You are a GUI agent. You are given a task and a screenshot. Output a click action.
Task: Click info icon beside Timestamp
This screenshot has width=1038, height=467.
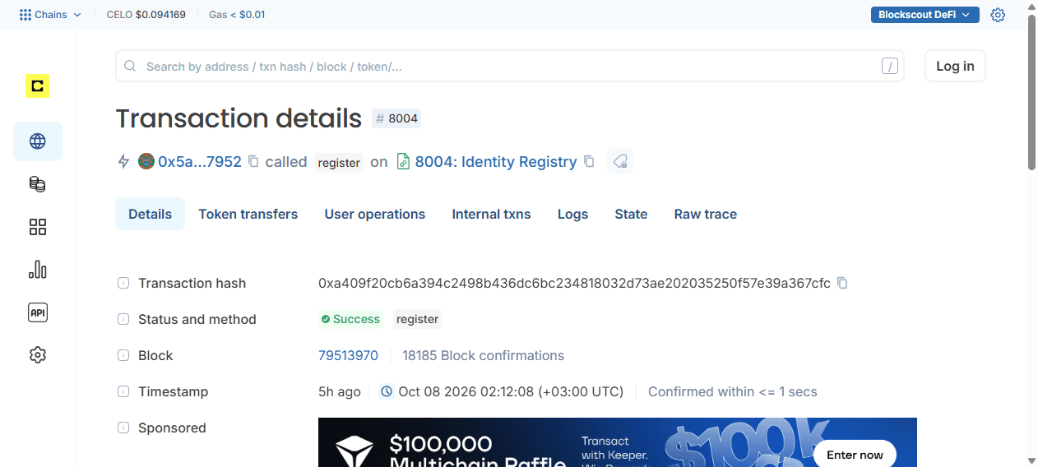(x=123, y=391)
